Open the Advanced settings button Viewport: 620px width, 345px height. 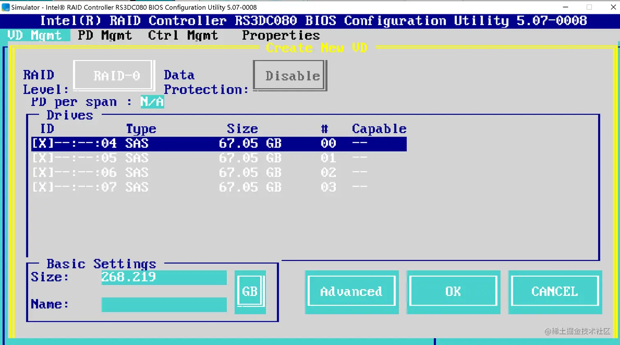(x=351, y=292)
